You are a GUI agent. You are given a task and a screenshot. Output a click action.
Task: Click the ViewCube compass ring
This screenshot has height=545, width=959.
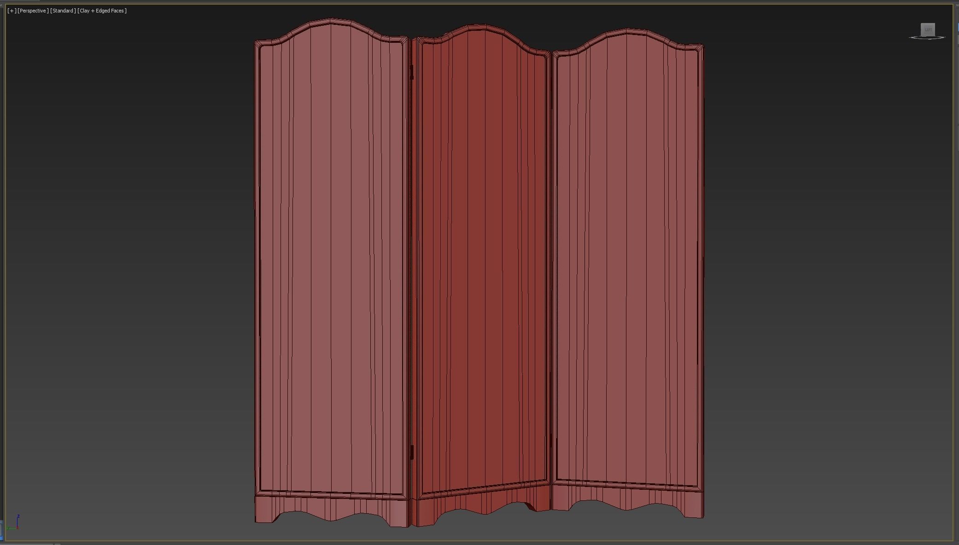[x=927, y=38]
